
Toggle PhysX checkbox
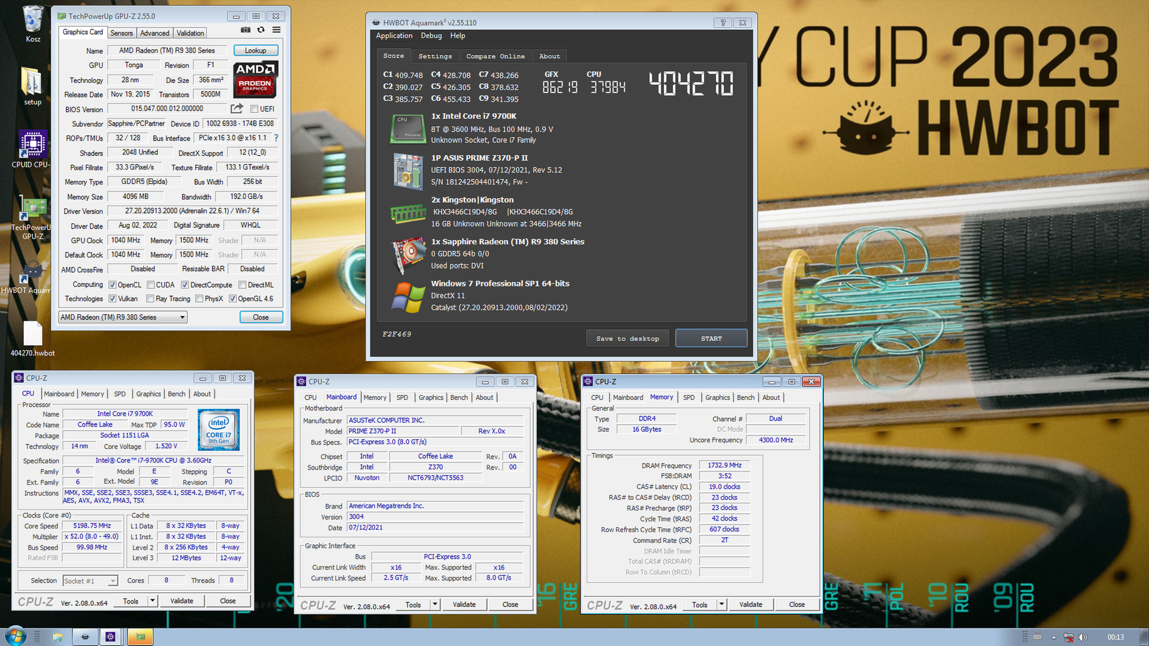(x=199, y=298)
